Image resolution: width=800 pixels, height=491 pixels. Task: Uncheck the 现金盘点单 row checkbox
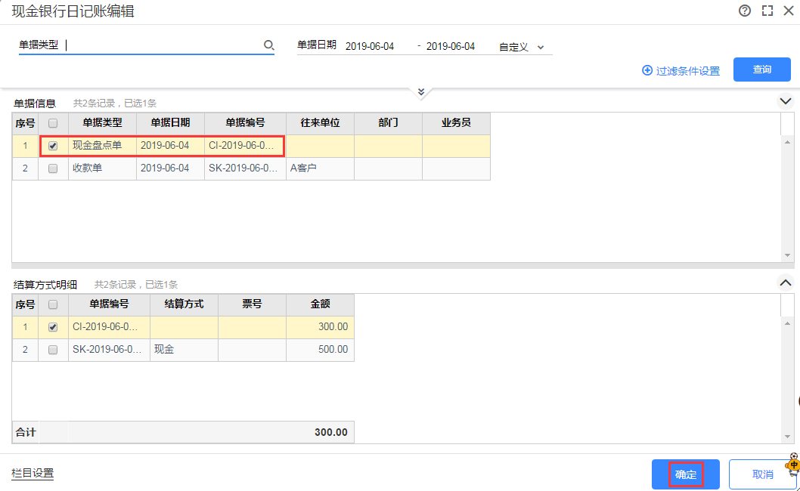pyautogui.click(x=53, y=146)
